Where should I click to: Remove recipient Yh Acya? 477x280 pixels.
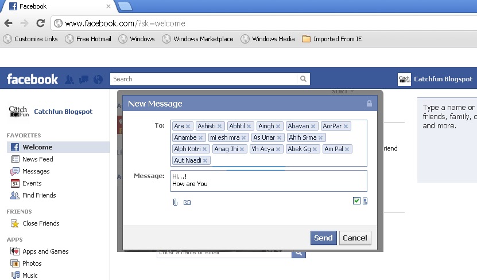[x=278, y=149]
